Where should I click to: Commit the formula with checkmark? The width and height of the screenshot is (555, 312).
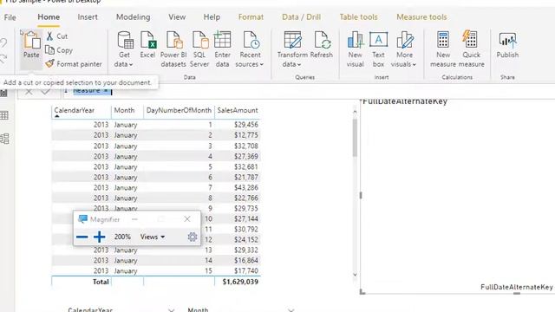45,92
